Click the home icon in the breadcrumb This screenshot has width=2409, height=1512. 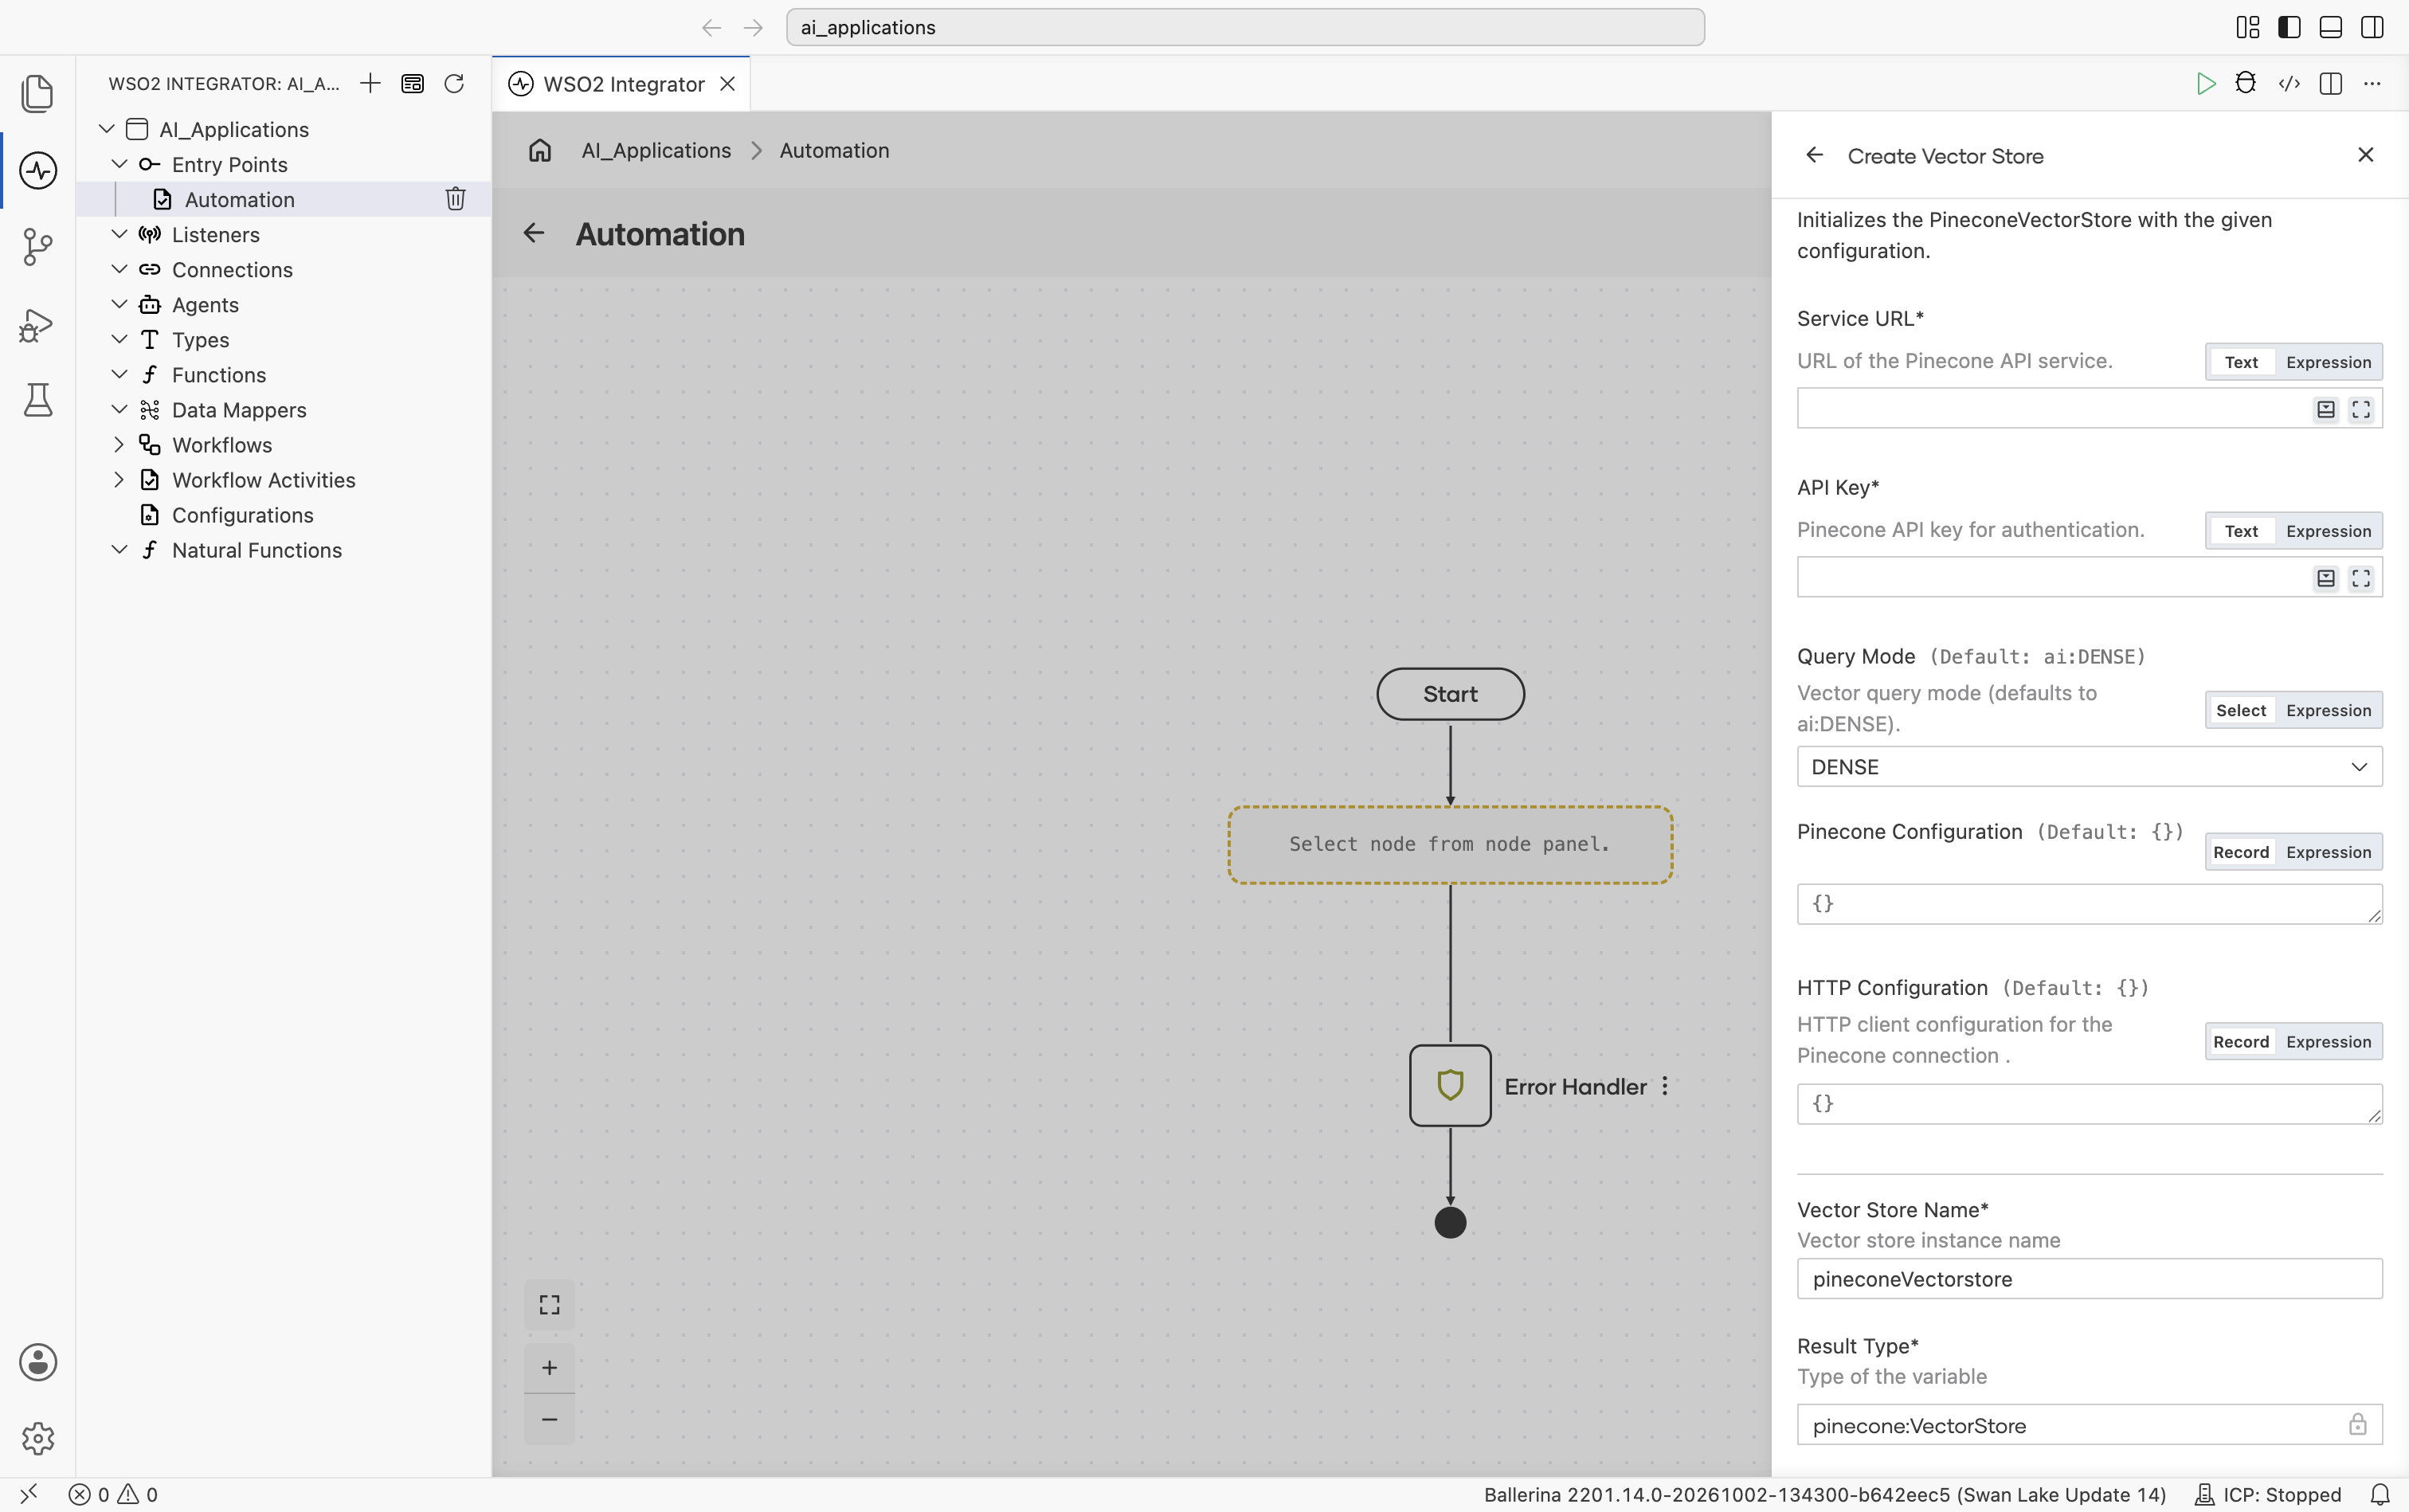540,150
